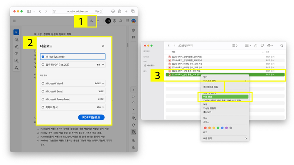
Task: Click the black circular share button in Acrobat
Action: coord(108,21)
